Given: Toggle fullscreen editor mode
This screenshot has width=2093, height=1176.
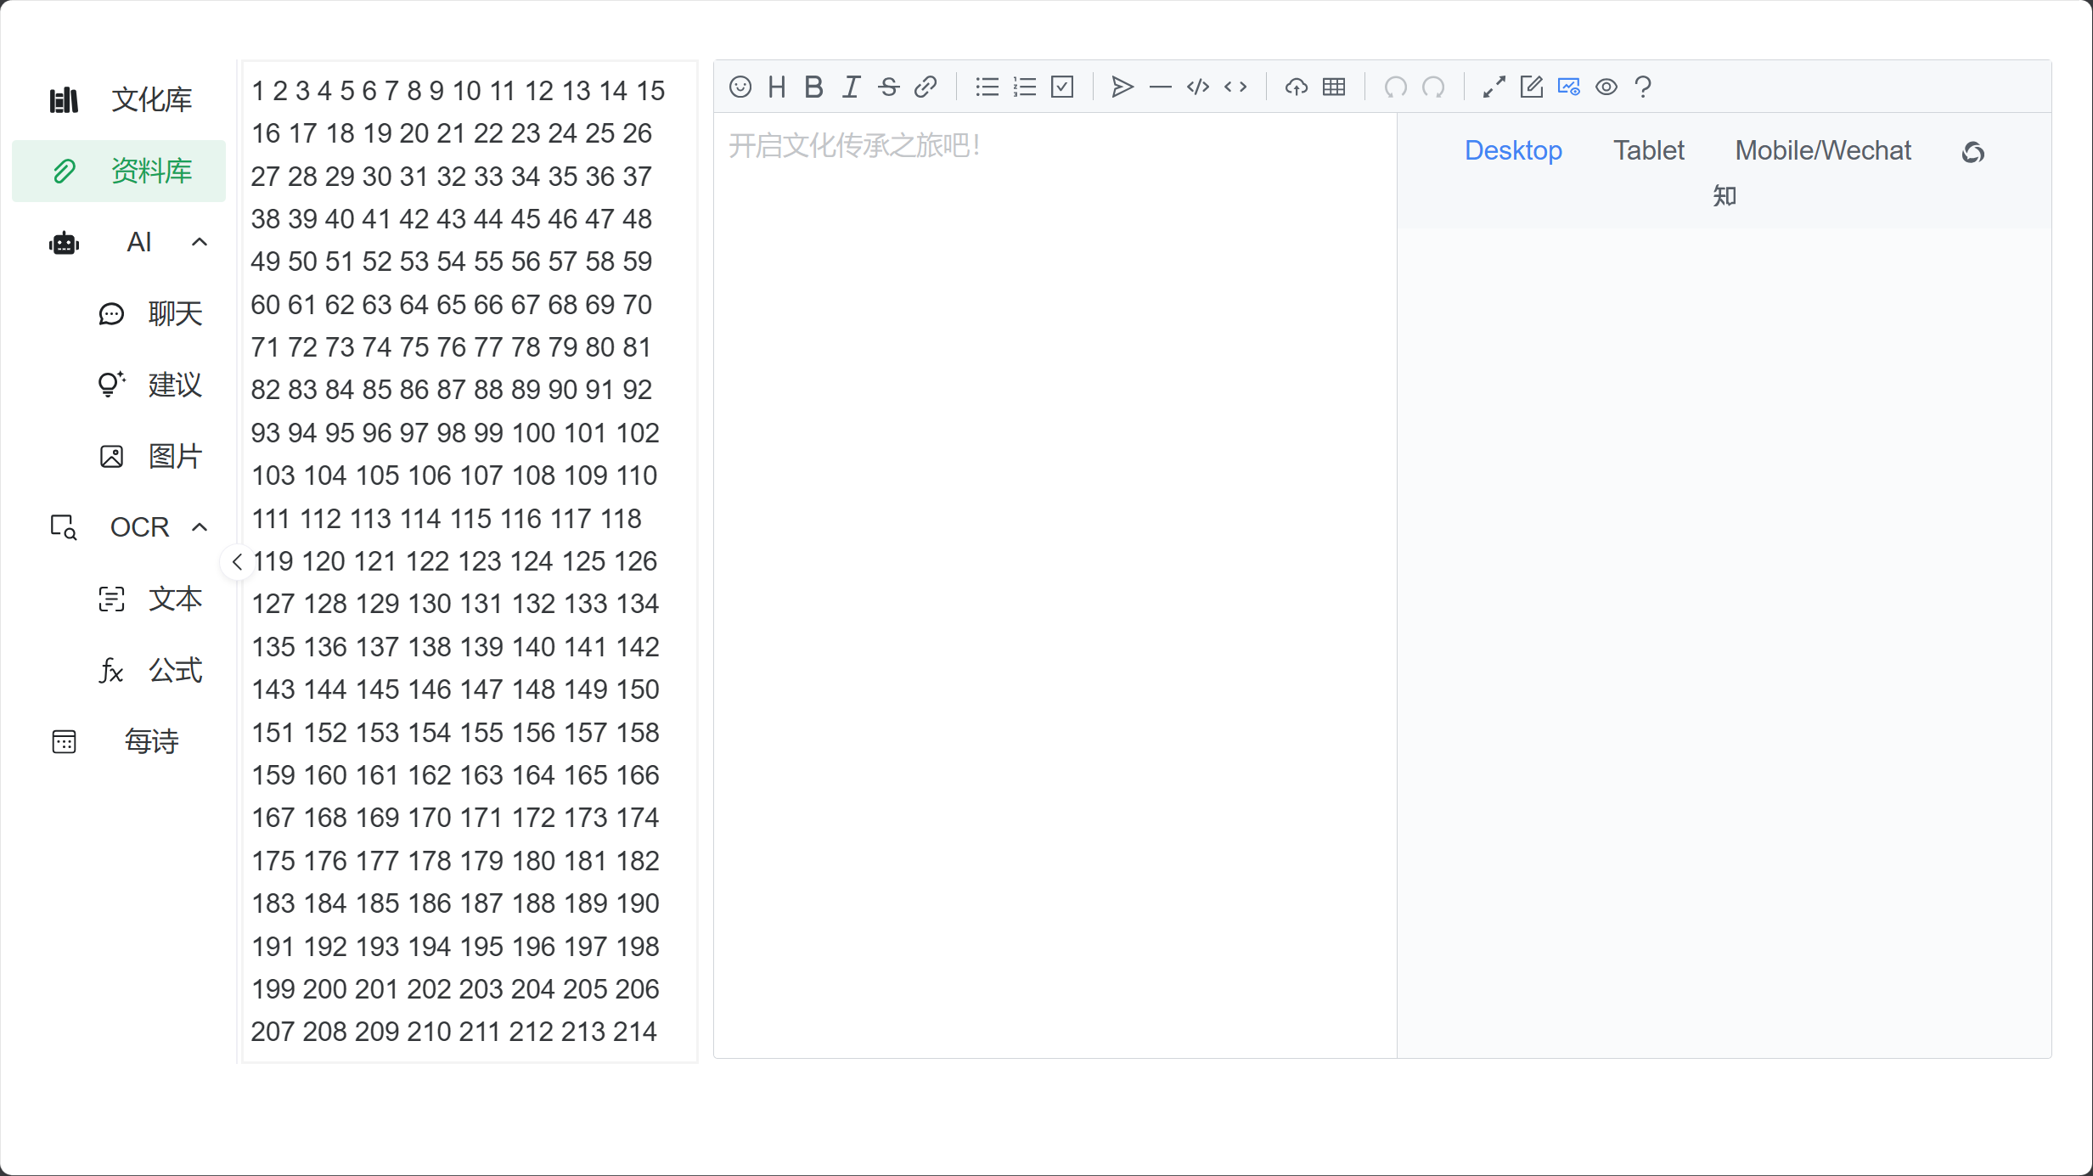Looking at the screenshot, I should pyautogui.click(x=1494, y=87).
